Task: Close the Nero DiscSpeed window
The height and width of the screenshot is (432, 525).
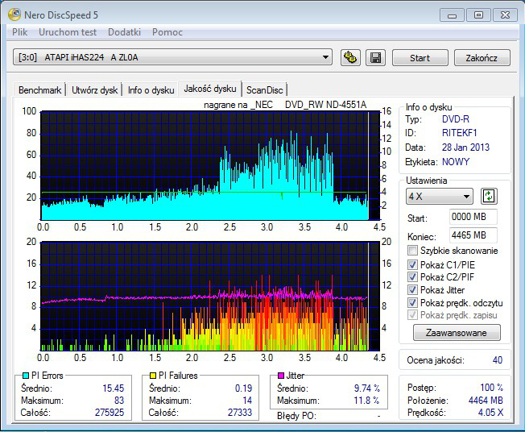Action: click(505, 15)
